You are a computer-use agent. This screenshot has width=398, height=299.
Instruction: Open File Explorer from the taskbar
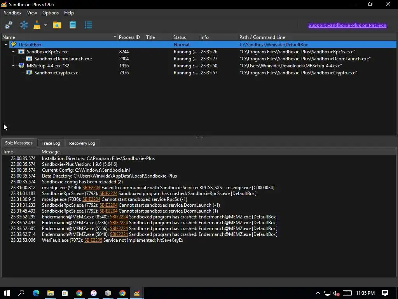coord(51,293)
